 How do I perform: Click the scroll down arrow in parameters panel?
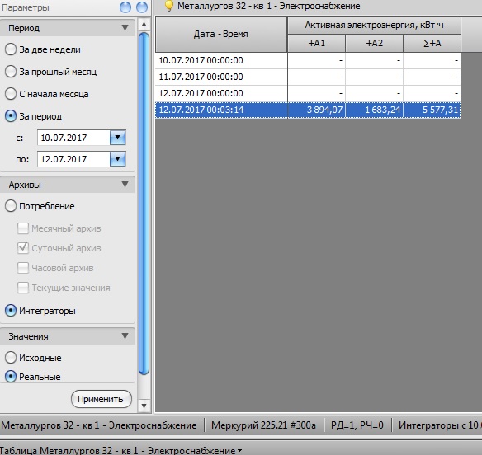[144, 406]
